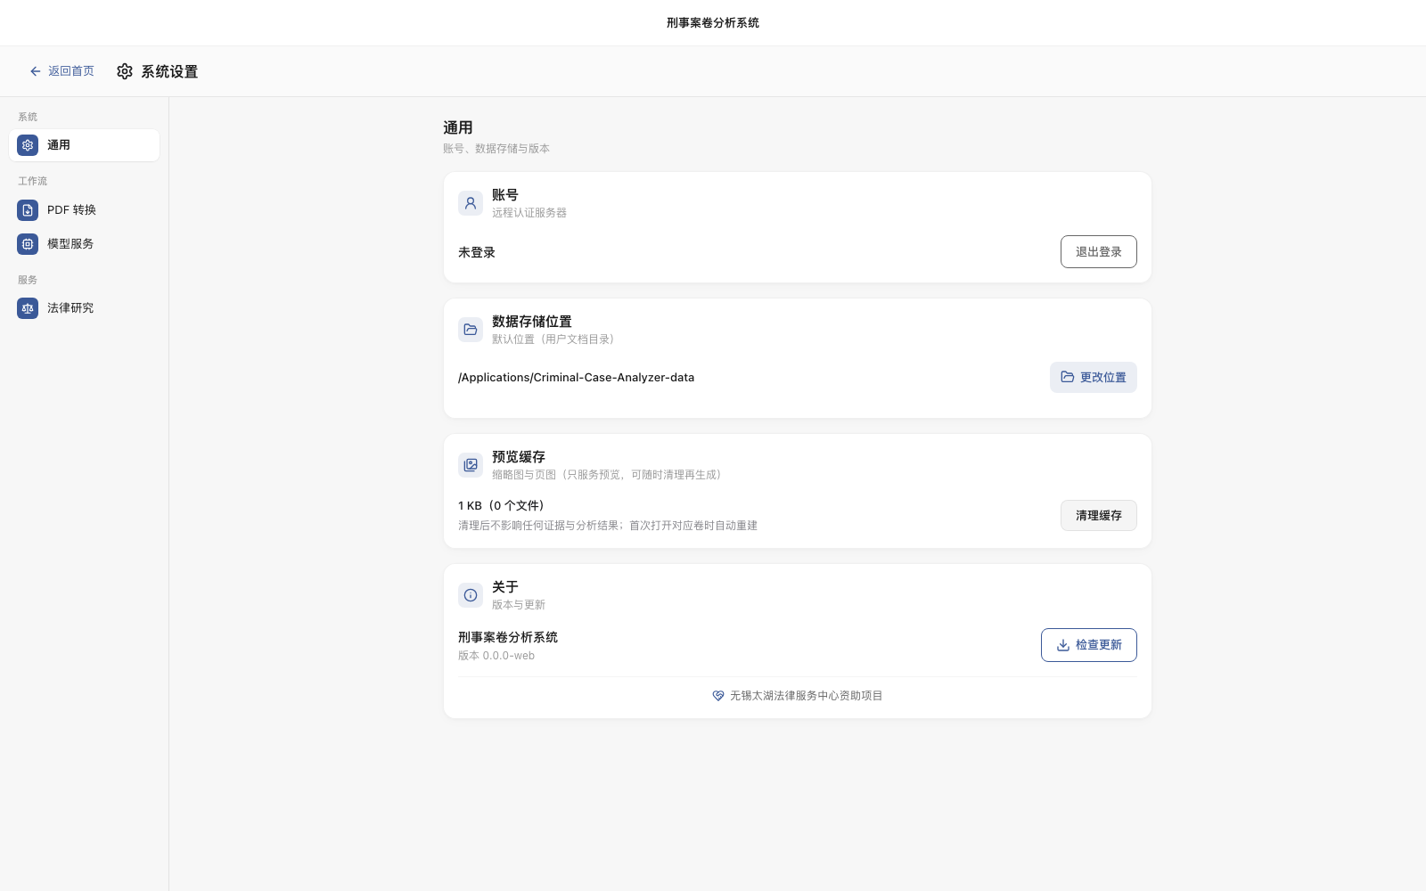Click the version text 版本 0.0.0-web

496,656
